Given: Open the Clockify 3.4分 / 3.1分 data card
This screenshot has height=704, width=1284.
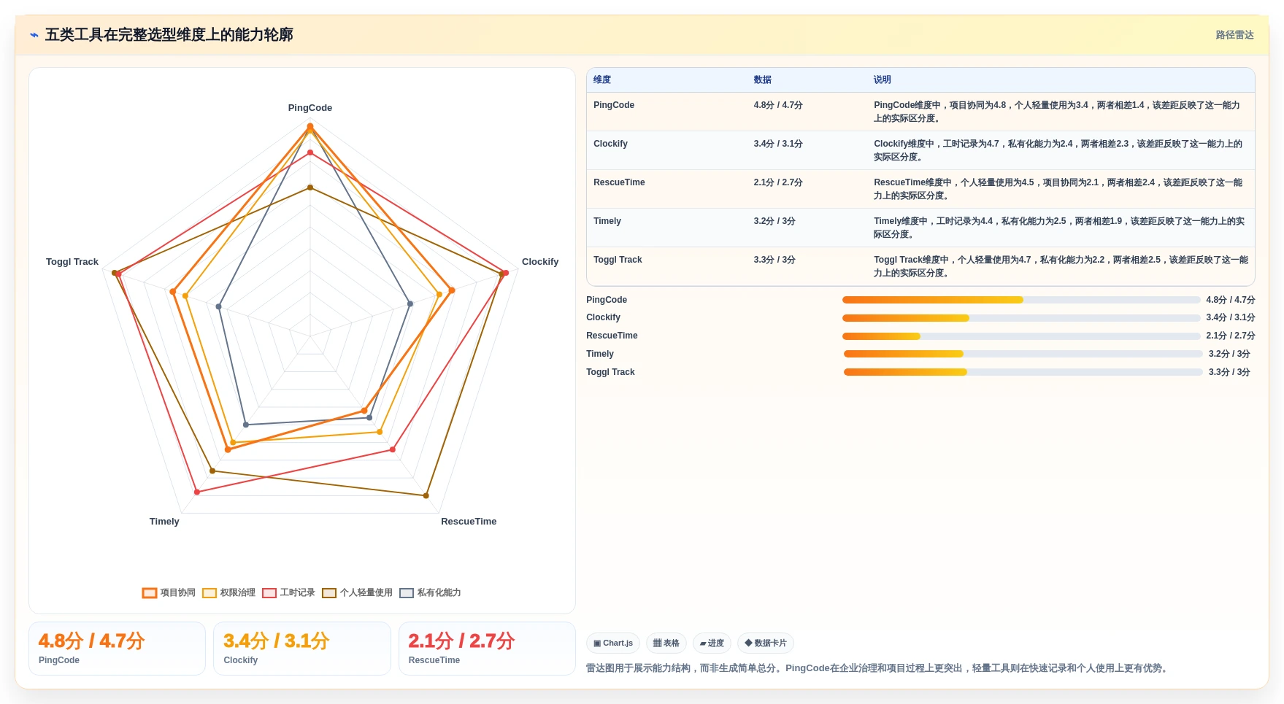Looking at the screenshot, I should pos(302,649).
